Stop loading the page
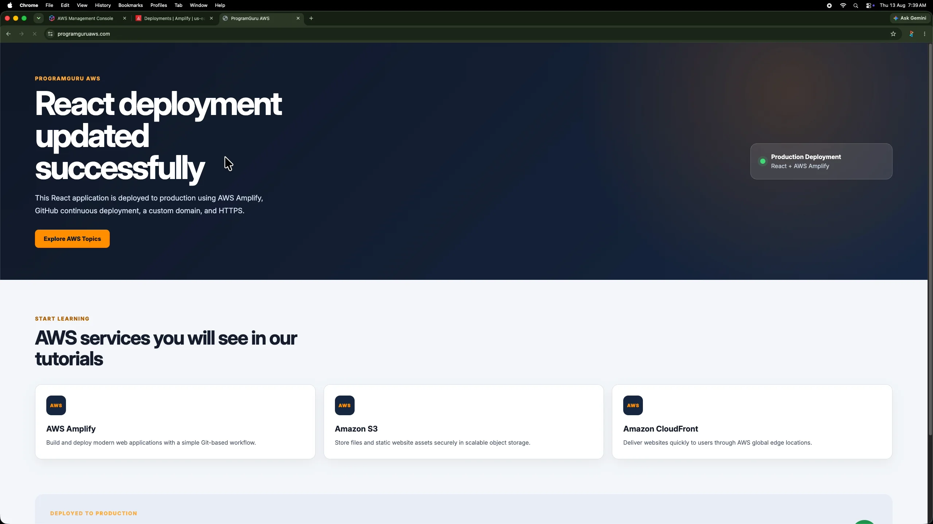This screenshot has height=524, width=933. (35, 34)
